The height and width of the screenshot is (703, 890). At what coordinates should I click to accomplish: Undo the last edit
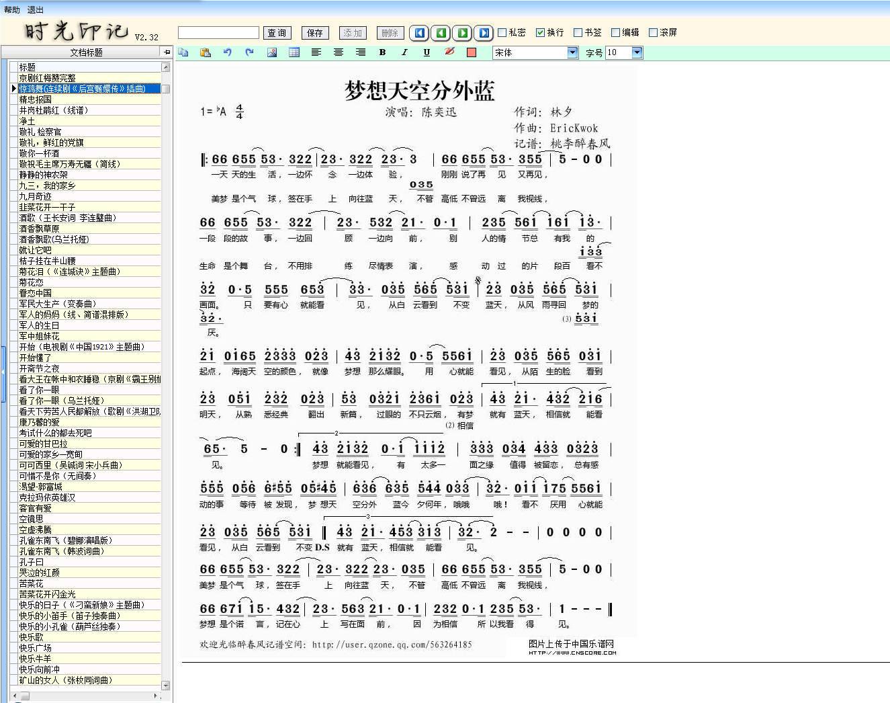click(228, 52)
